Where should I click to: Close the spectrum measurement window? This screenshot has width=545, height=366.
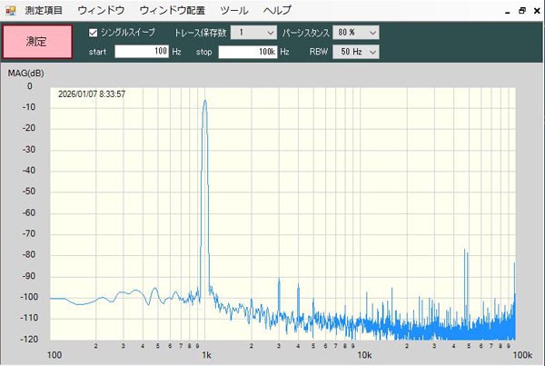point(536,9)
